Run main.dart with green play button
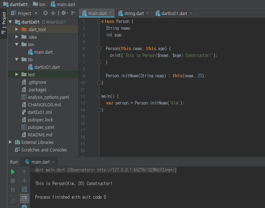Viewport: 265px width, 208px height. click(13, 172)
